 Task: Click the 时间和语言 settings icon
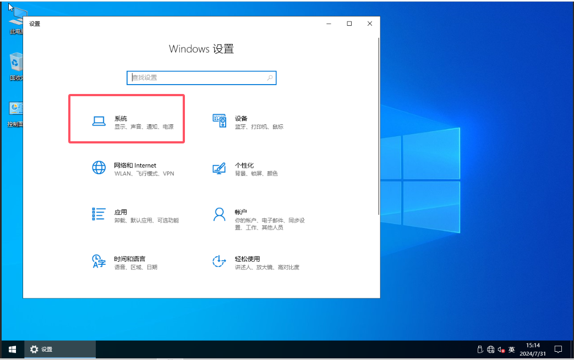coord(99,261)
